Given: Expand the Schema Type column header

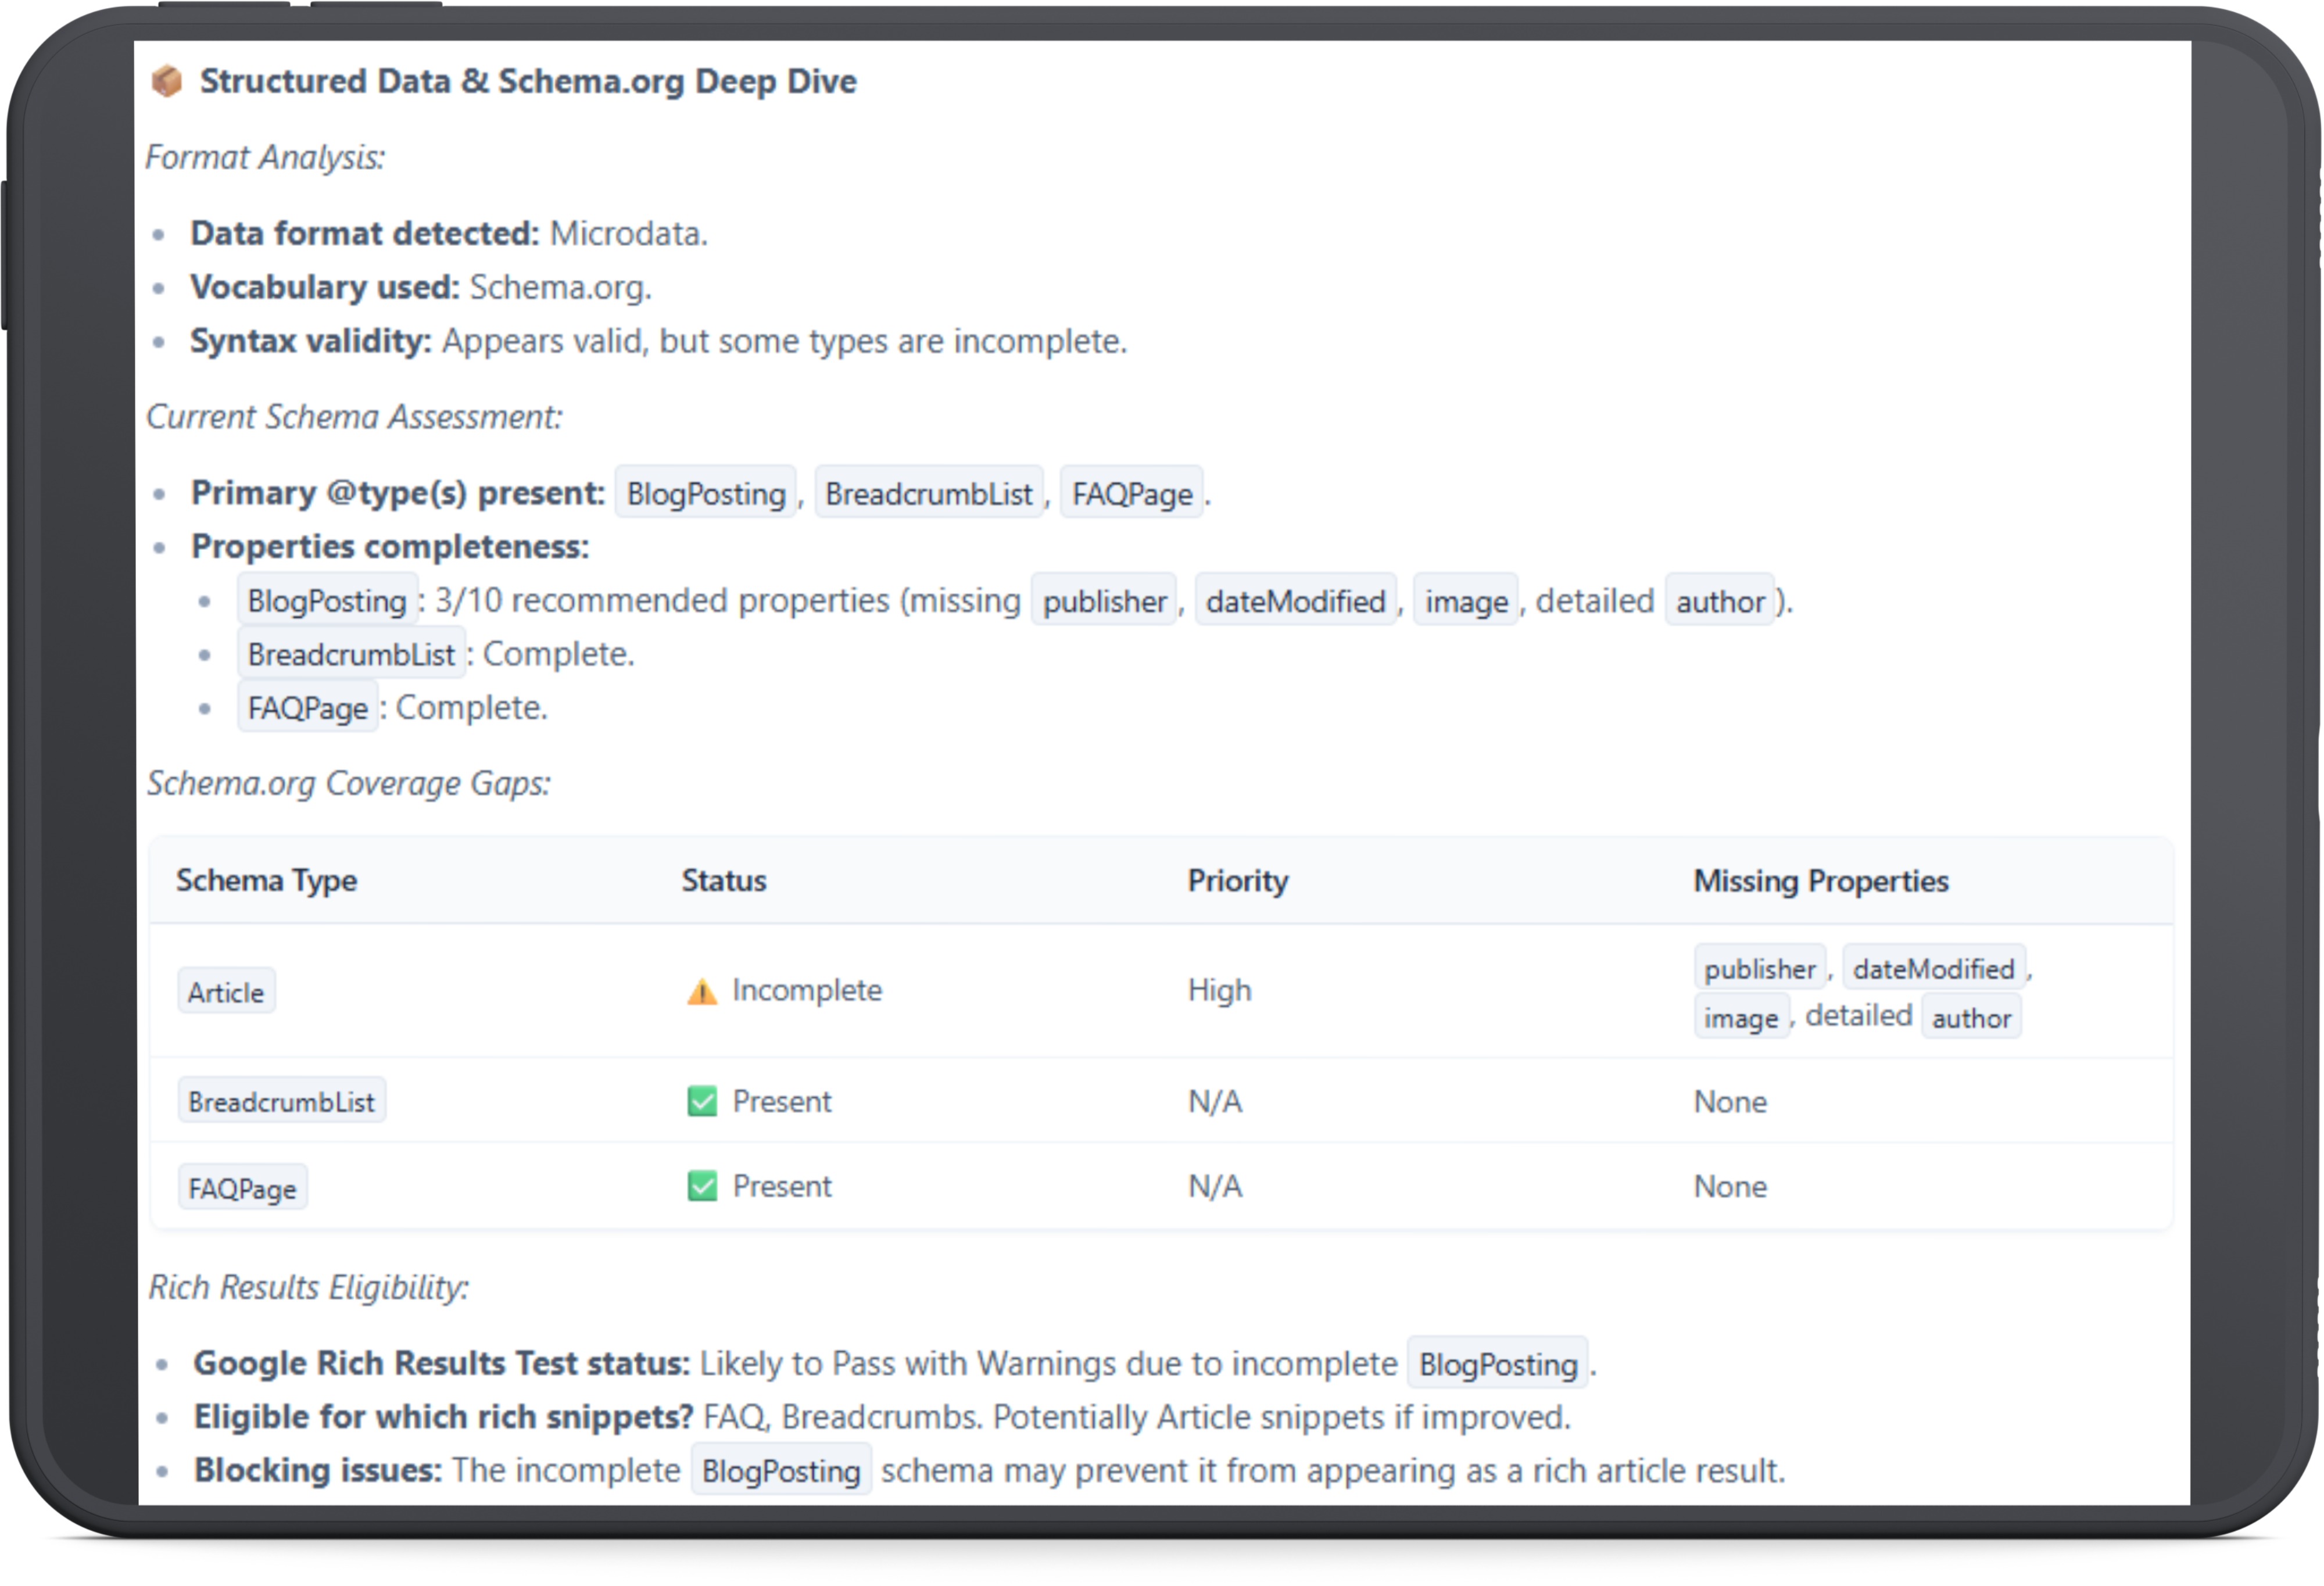Looking at the screenshot, I should click(x=266, y=880).
